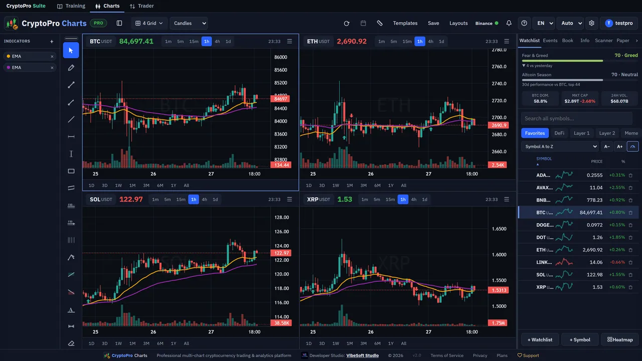Open the Heatmap button
The image size is (642, 361).
620,340
